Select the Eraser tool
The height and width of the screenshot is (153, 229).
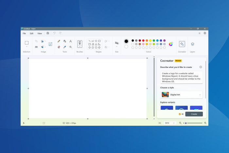click(x=59, y=47)
